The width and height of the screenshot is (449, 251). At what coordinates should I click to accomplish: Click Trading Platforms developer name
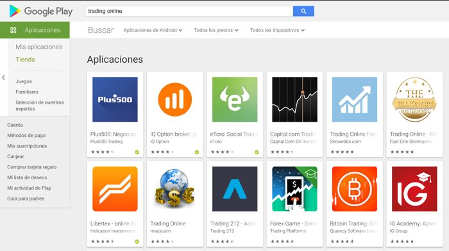[288, 231]
